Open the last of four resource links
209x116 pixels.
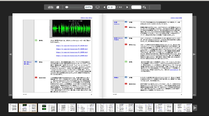[72, 56]
